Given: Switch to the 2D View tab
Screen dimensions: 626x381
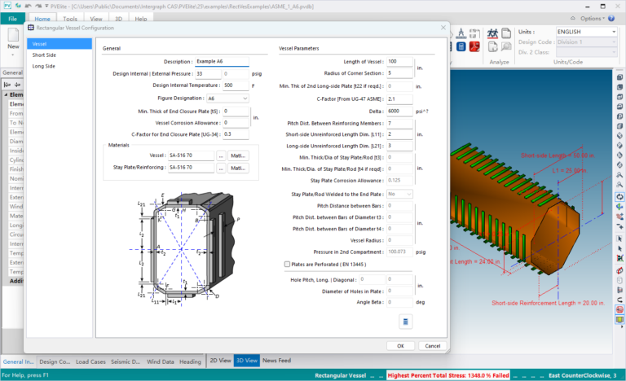Looking at the screenshot, I should (x=220, y=361).
